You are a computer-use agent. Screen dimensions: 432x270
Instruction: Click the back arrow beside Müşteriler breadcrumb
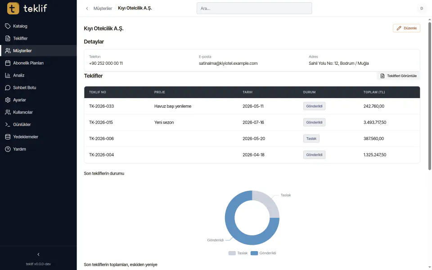click(87, 9)
